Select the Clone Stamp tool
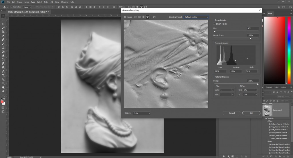Viewport: 293px width, 158px height. tap(3, 47)
